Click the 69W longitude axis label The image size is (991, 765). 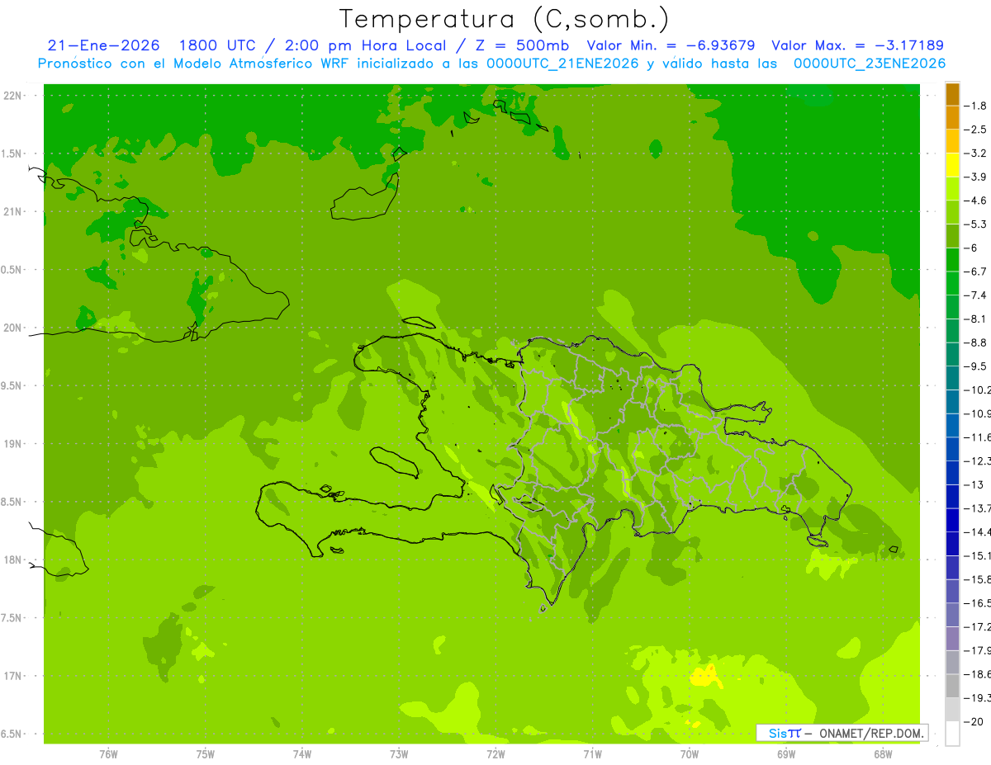[786, 754]
